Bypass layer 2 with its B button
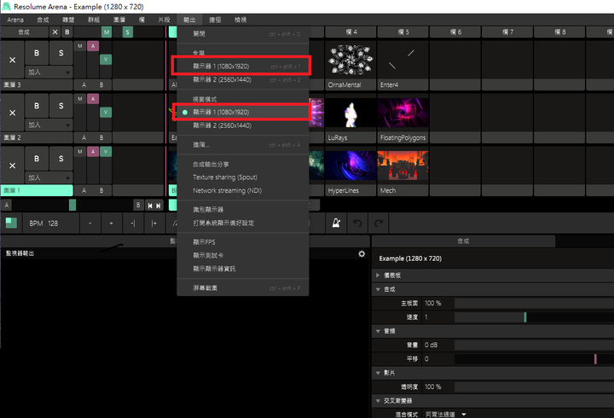Image resolution: width=614 pixels, height=418 pixels. [x=37, y=106]
